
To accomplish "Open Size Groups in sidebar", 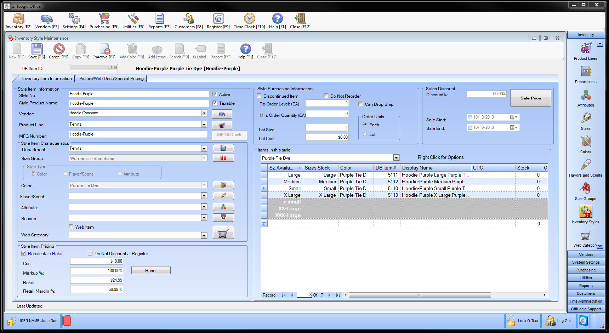I will [585, 191].
